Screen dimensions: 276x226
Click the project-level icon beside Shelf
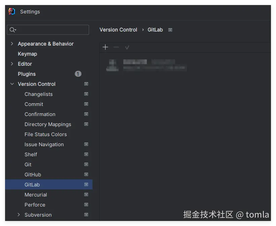pyautogui.click(x=86, y=154)
